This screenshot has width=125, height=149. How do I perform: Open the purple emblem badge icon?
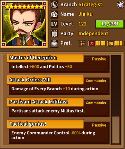121,4
